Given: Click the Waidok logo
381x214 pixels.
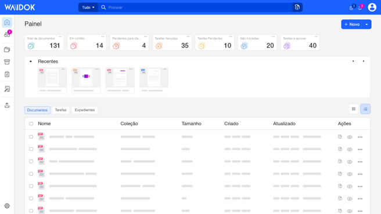Looking at the screenshot, I should (x=20, y=8).
